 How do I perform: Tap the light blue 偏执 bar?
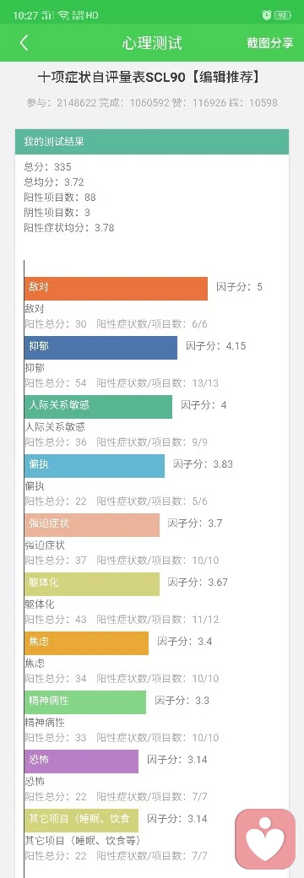coord(95,466)
